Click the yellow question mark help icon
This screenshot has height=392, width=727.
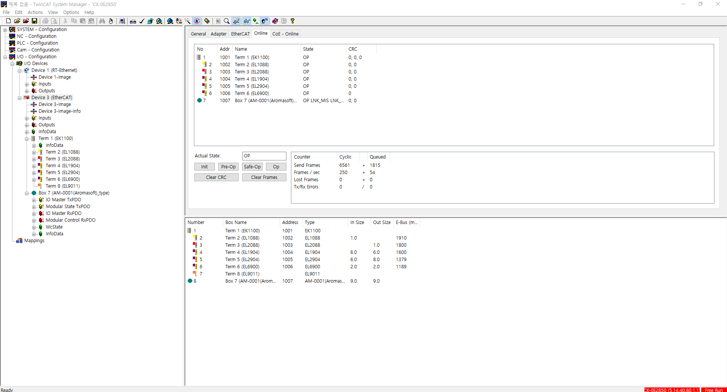pyautogui.click(x=292, y=21)
